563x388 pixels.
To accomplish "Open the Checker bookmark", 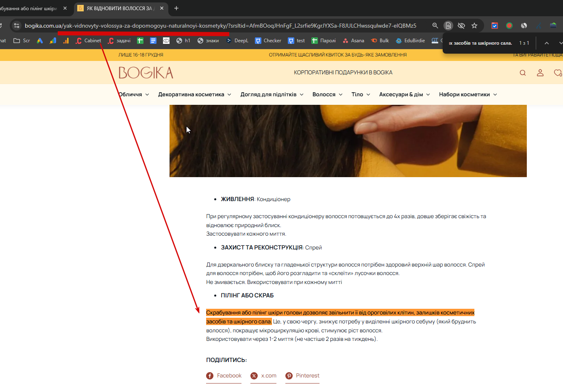I will pyautogui.click(x=268, y=41).
